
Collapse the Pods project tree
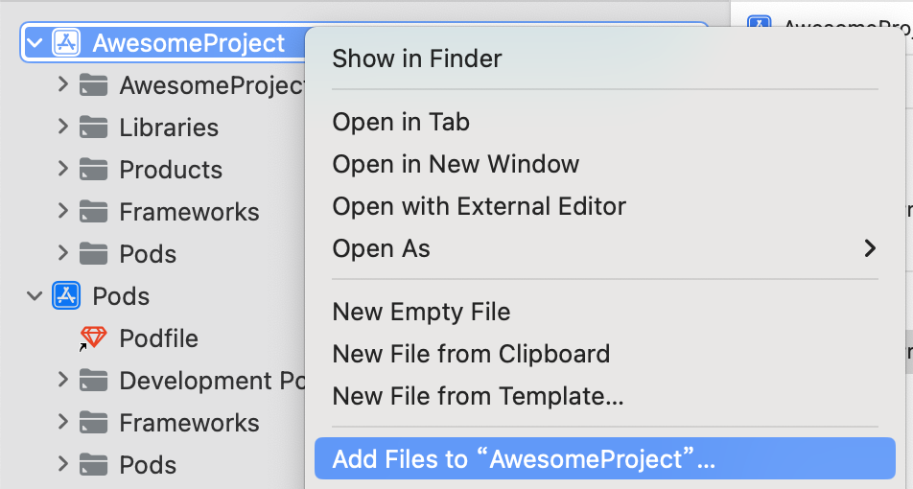35,295
